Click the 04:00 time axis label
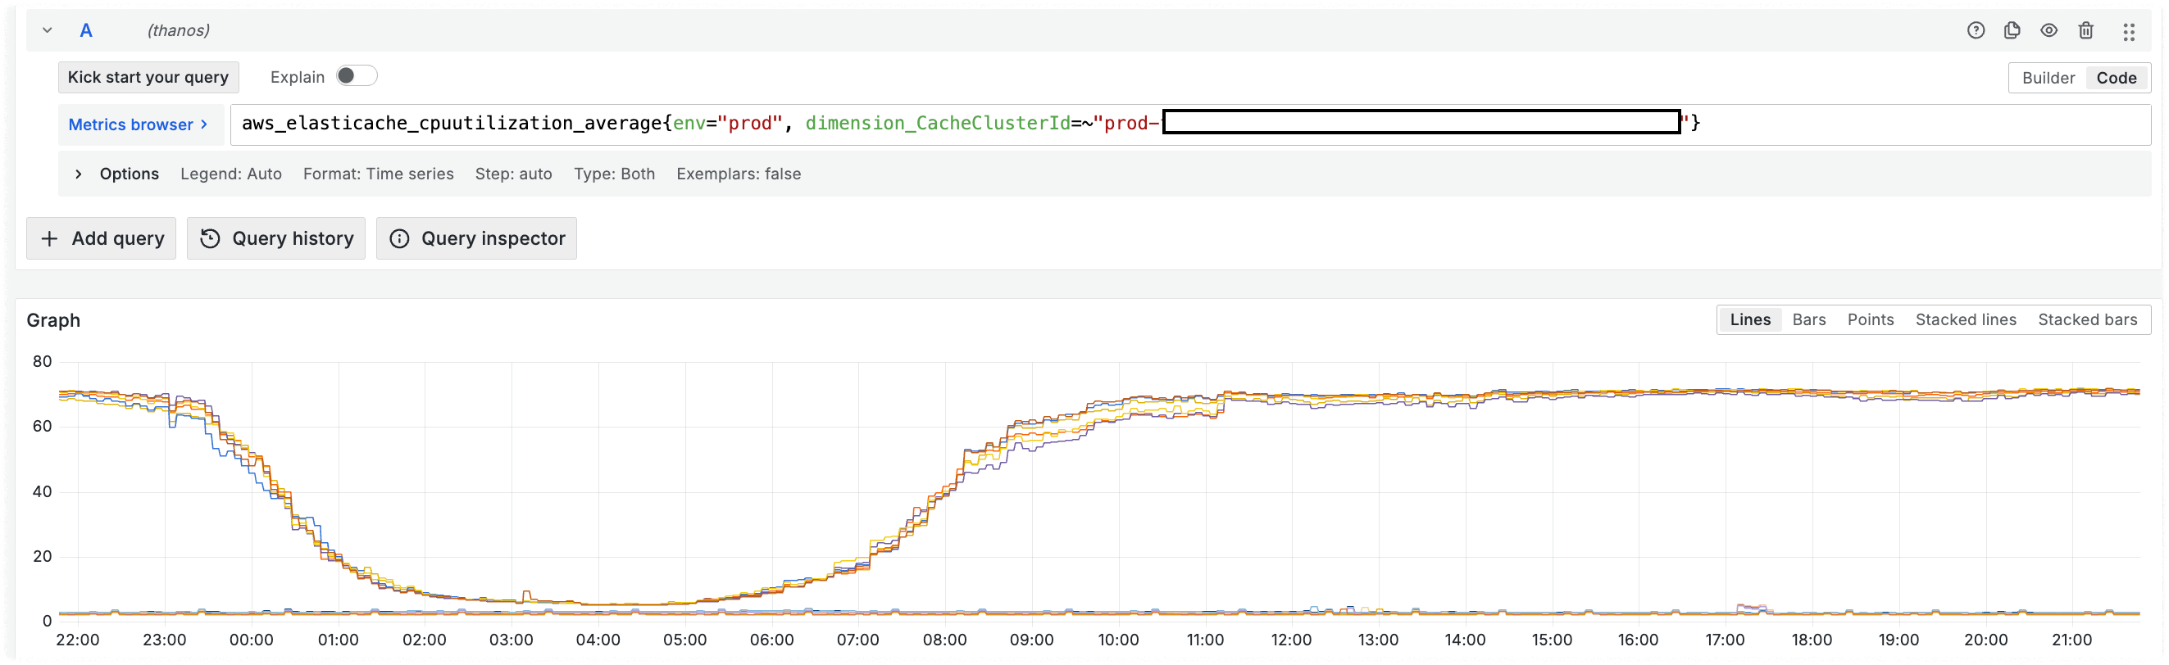Screen dimensions: 2169x665 598,640
